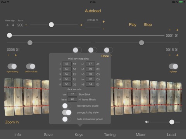Image resolution: width=186 pixels, height=139 pixels.
Task: Open the Mixer tab
Action: (141, 135)
